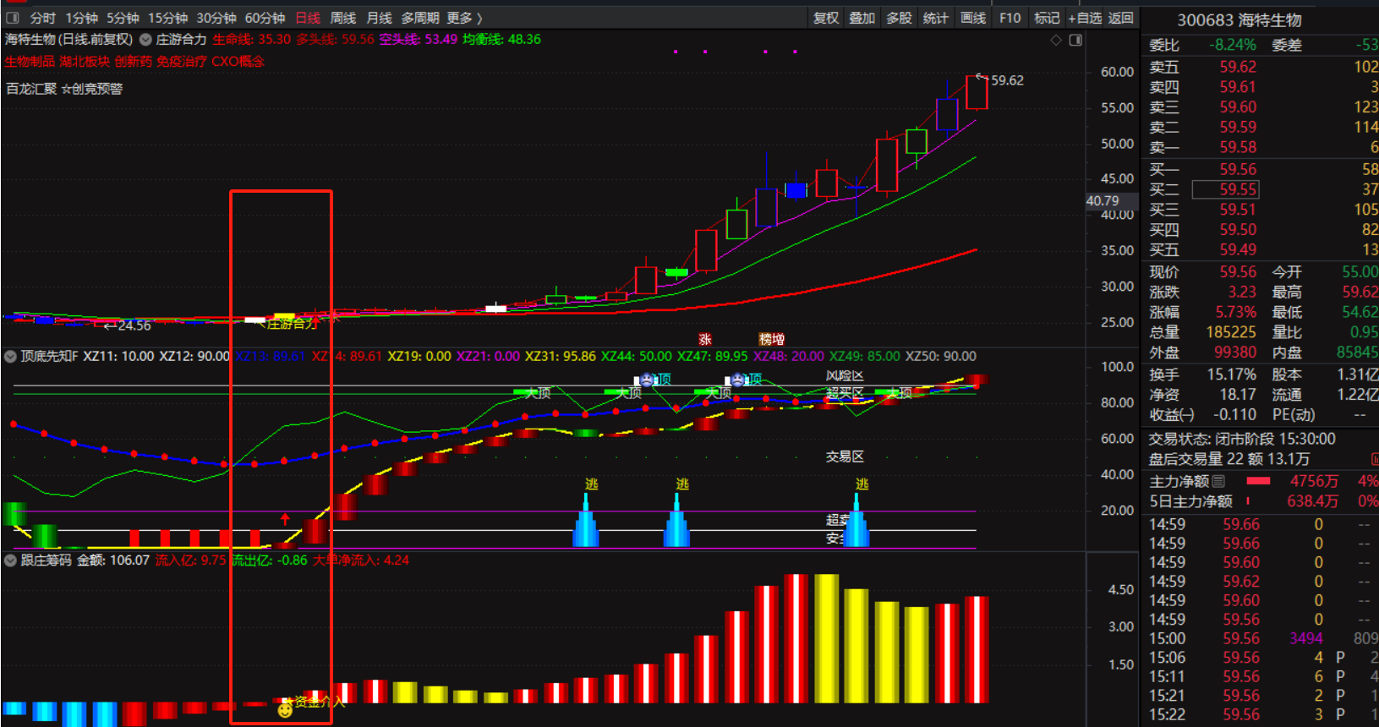Click the red 涨 badge on chart

click(704, 339)
